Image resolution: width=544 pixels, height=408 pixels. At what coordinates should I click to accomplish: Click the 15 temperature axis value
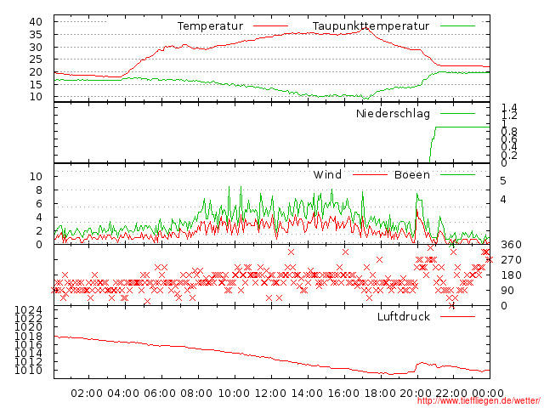tap(36, 84)
